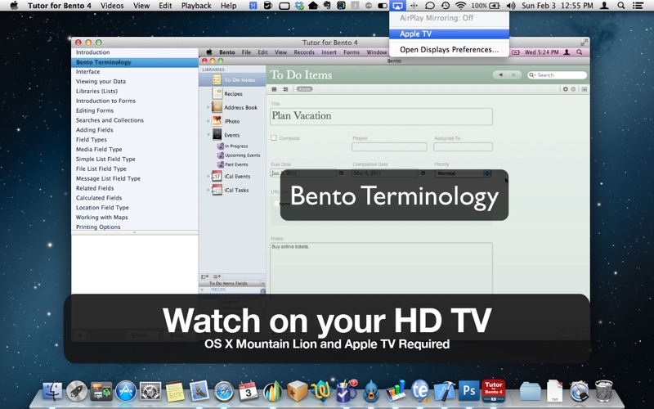Click the AirPlay Mirroring menu bar icon
Viewport: 654px width, 409px height.
point(397,6)
